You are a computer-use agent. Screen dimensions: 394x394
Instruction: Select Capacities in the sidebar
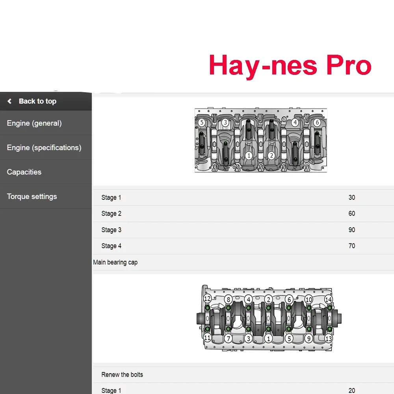coord(46,172)
